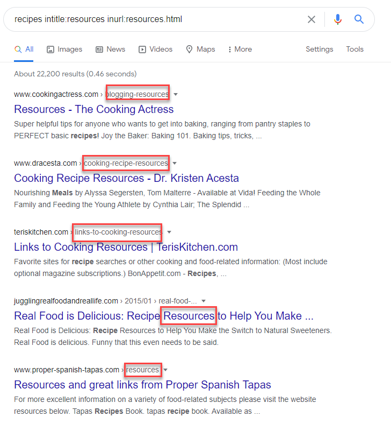Screen dimensions: 391x431
Task: Click the www.cookingactress.com URL text
Action: click(x=56, y=95)
